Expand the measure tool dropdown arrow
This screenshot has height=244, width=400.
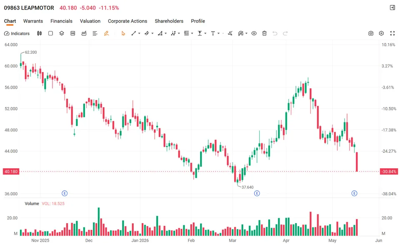(205, 33)
